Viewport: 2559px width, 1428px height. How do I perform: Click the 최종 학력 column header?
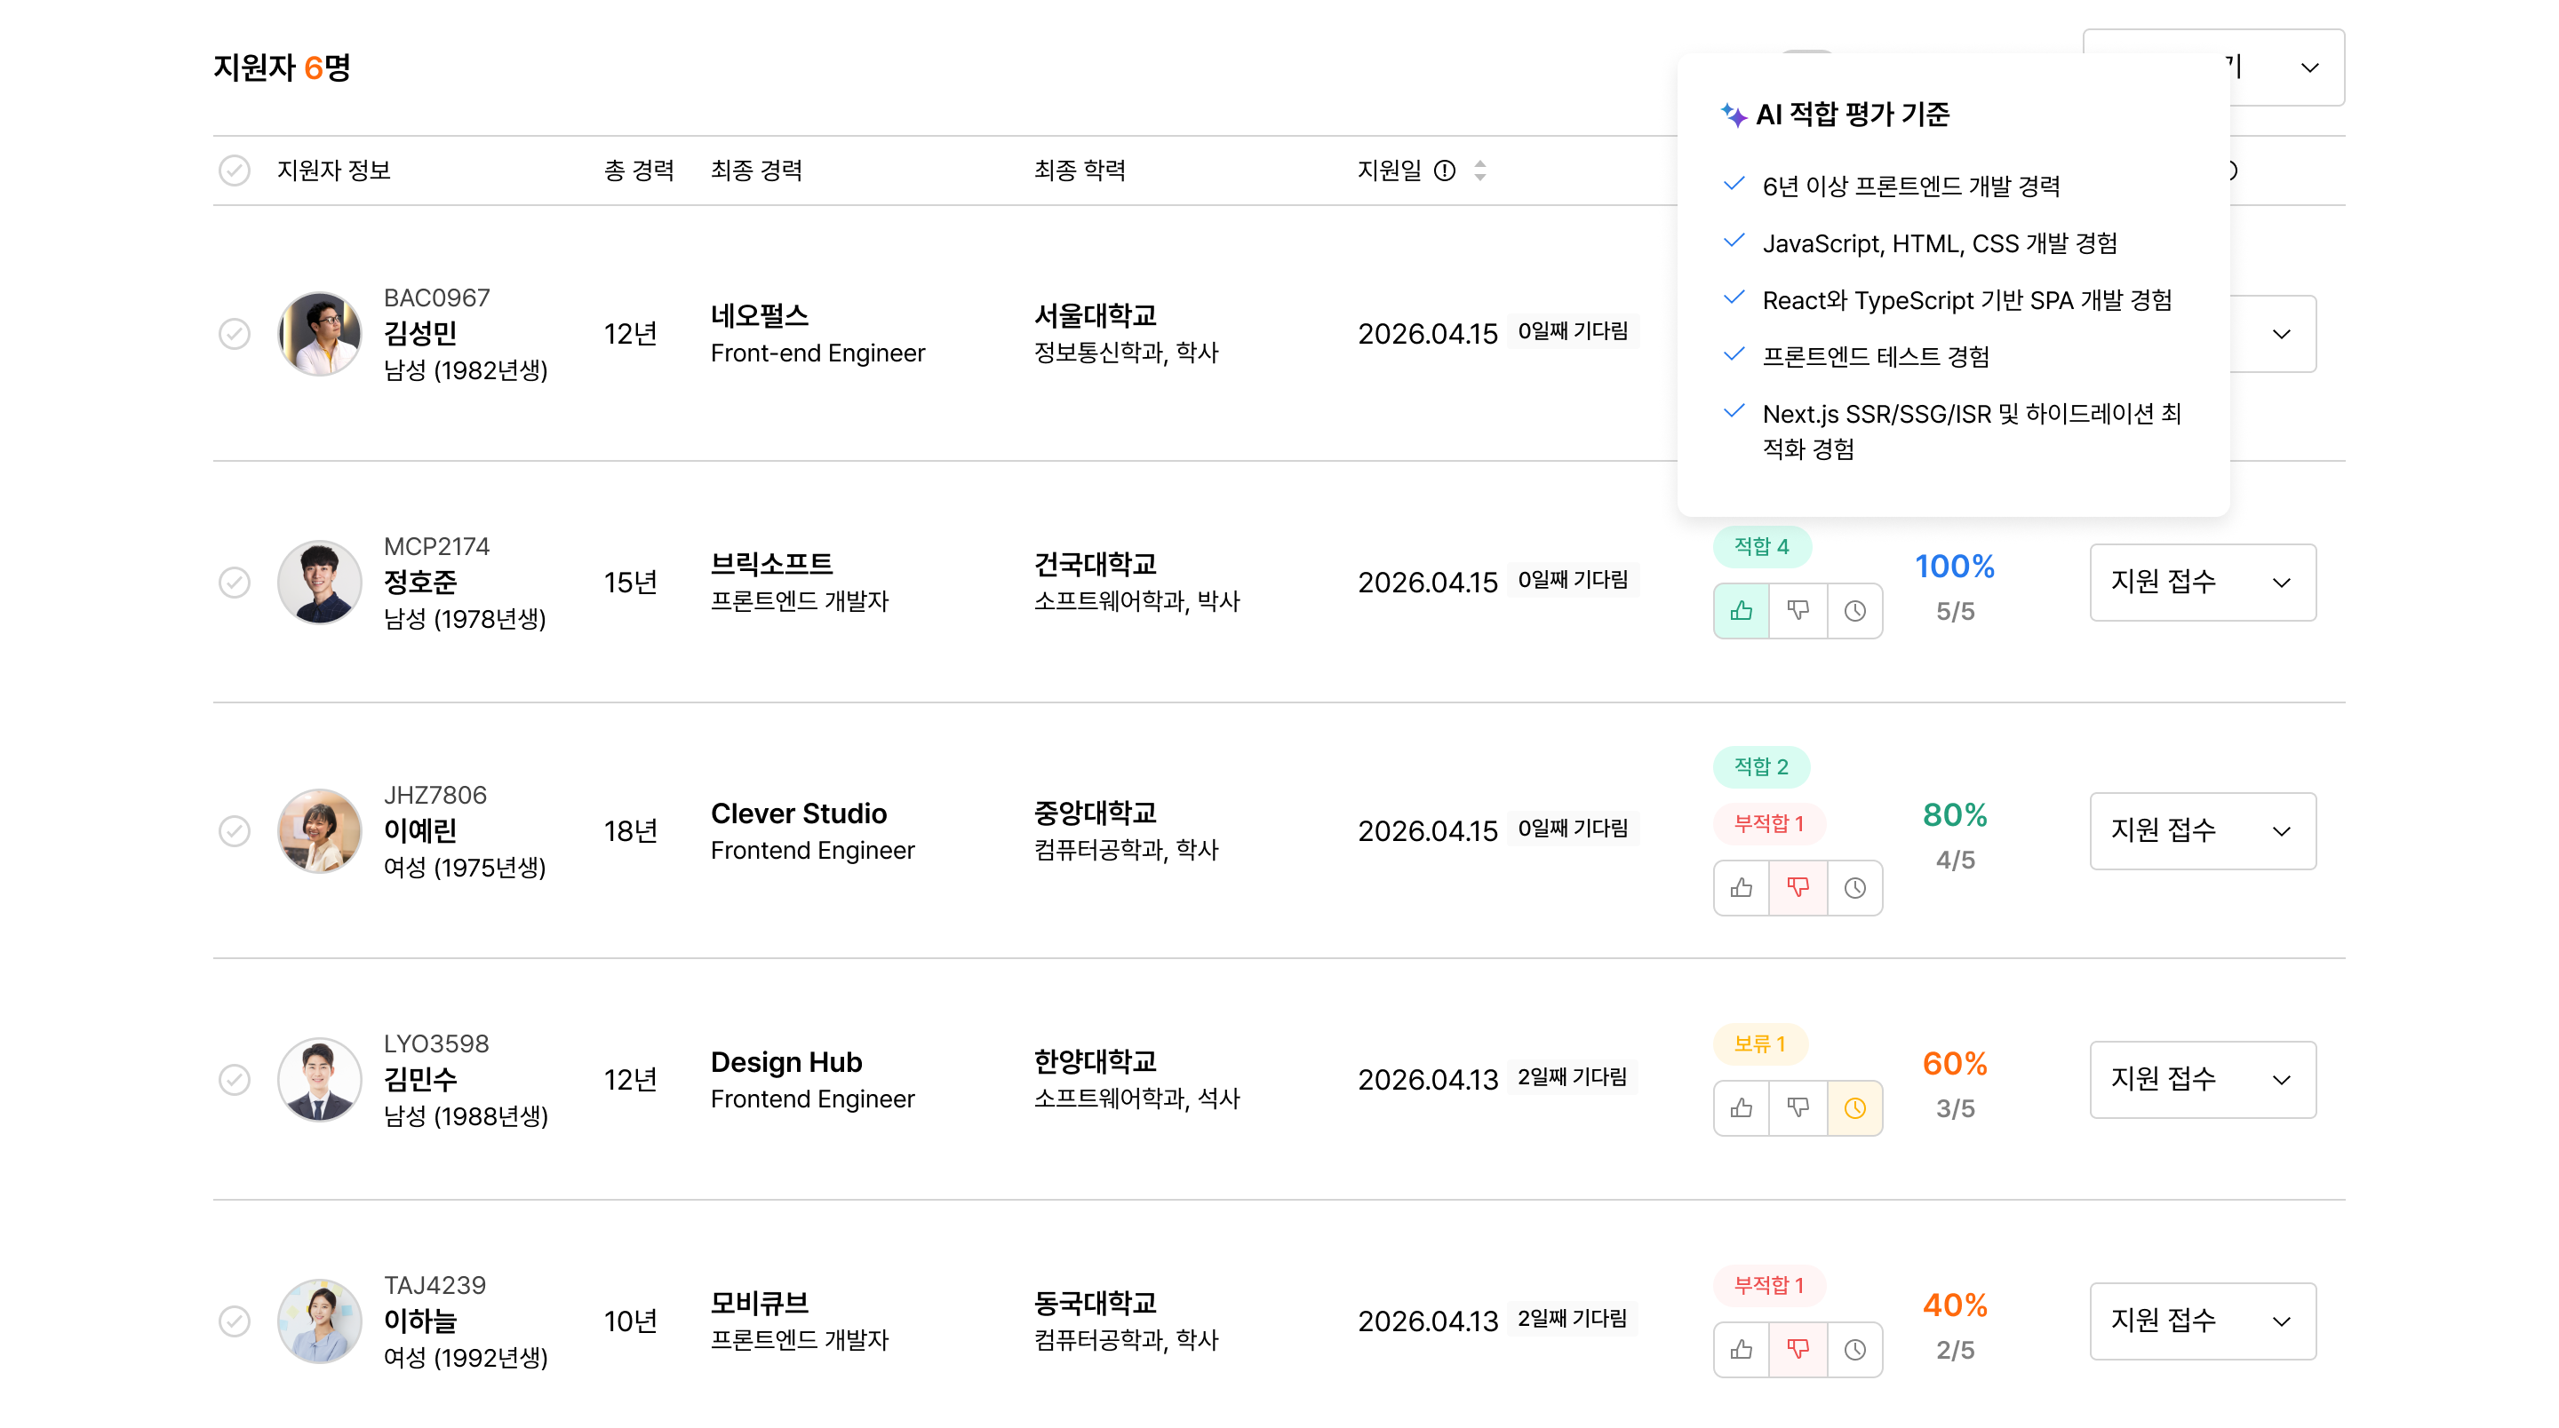[x=1079, y=171]
